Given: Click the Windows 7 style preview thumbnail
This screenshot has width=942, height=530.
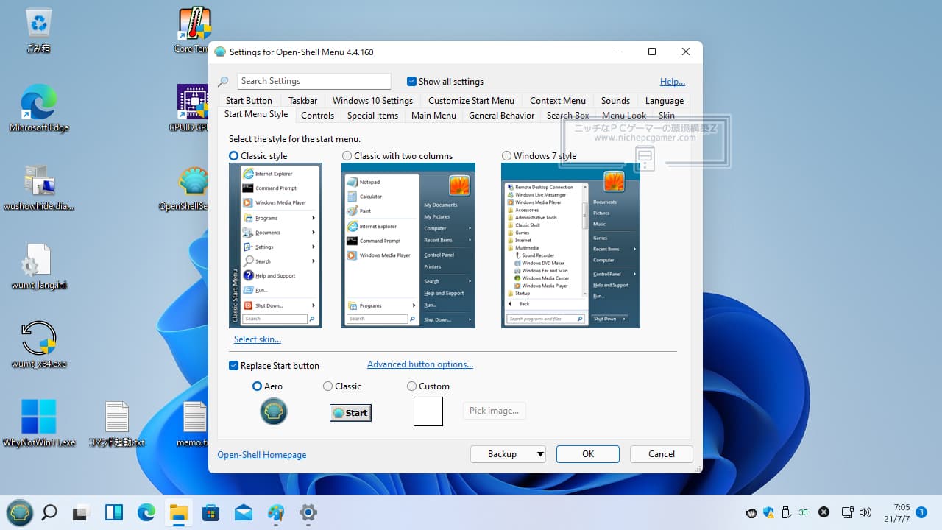Looking at the screenshot, I should click(x=570, y=245).
